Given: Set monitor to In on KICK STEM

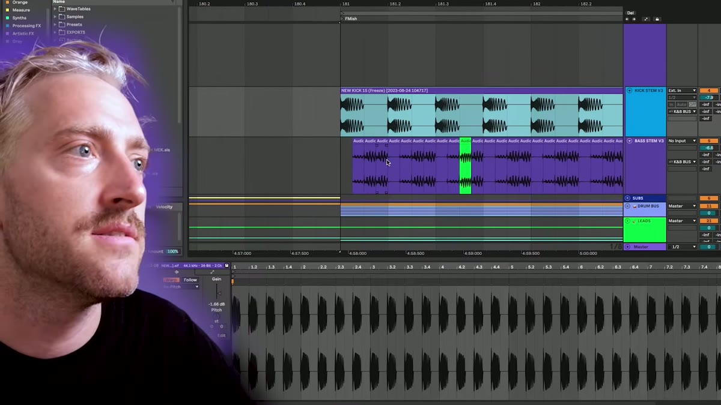Looking at the screenshot, I should [x=671, y=104].
